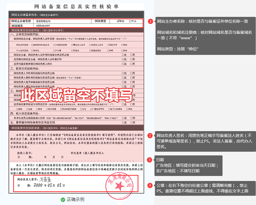Check the 身份证 checkbox
This screenshot has width=256, height=205.
pyautogui.click(x=32, y=50)
